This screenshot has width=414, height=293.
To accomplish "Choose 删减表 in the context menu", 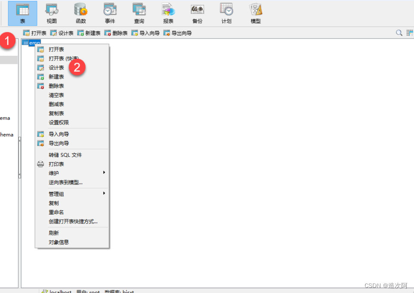I will [72, 104].
